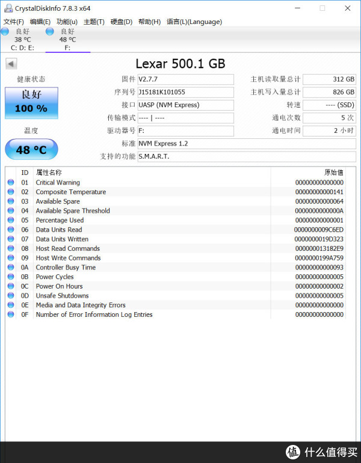Open the 编辑(E) menu
This screenshot has height=463, width=361.
[40, 22]
